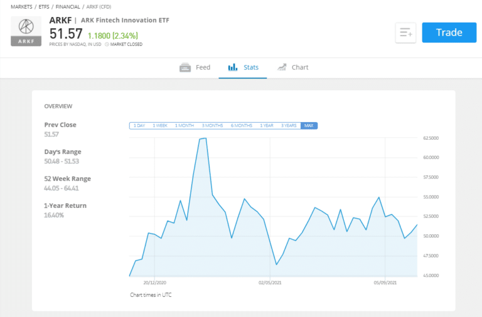Click the Day's Range value 50.48 - 51.53
This screenshot has width=482, height=317.
pyautogui.click(x=62, y=162)
